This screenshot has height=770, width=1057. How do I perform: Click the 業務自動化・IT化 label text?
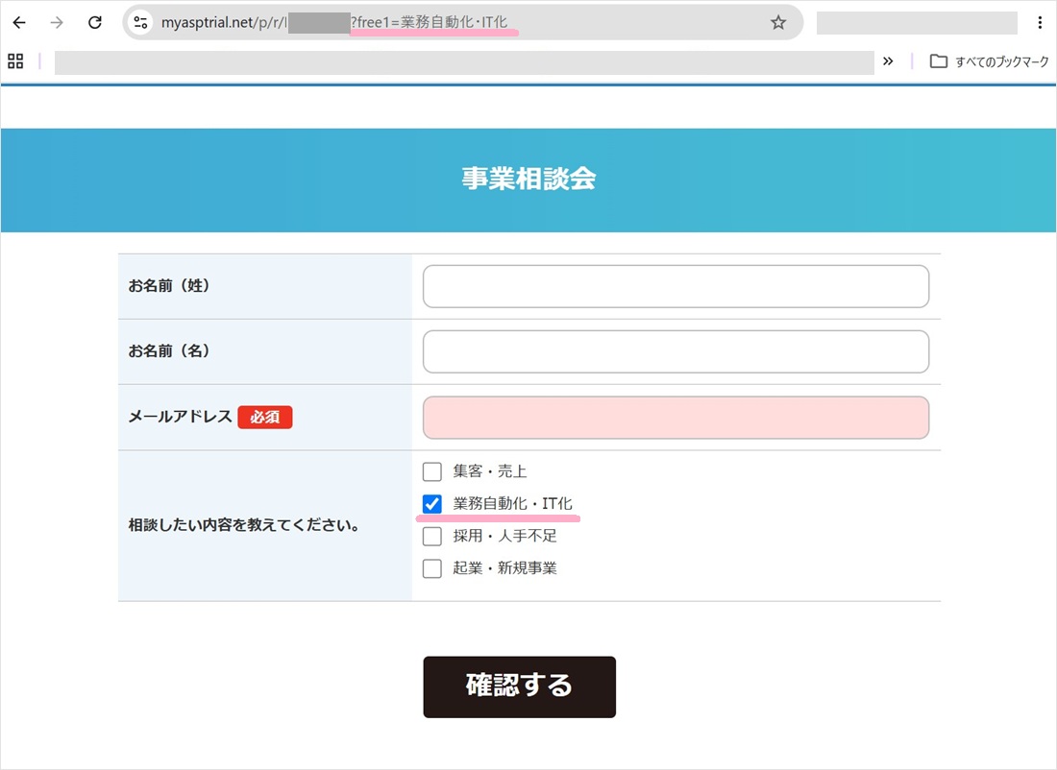512,504
